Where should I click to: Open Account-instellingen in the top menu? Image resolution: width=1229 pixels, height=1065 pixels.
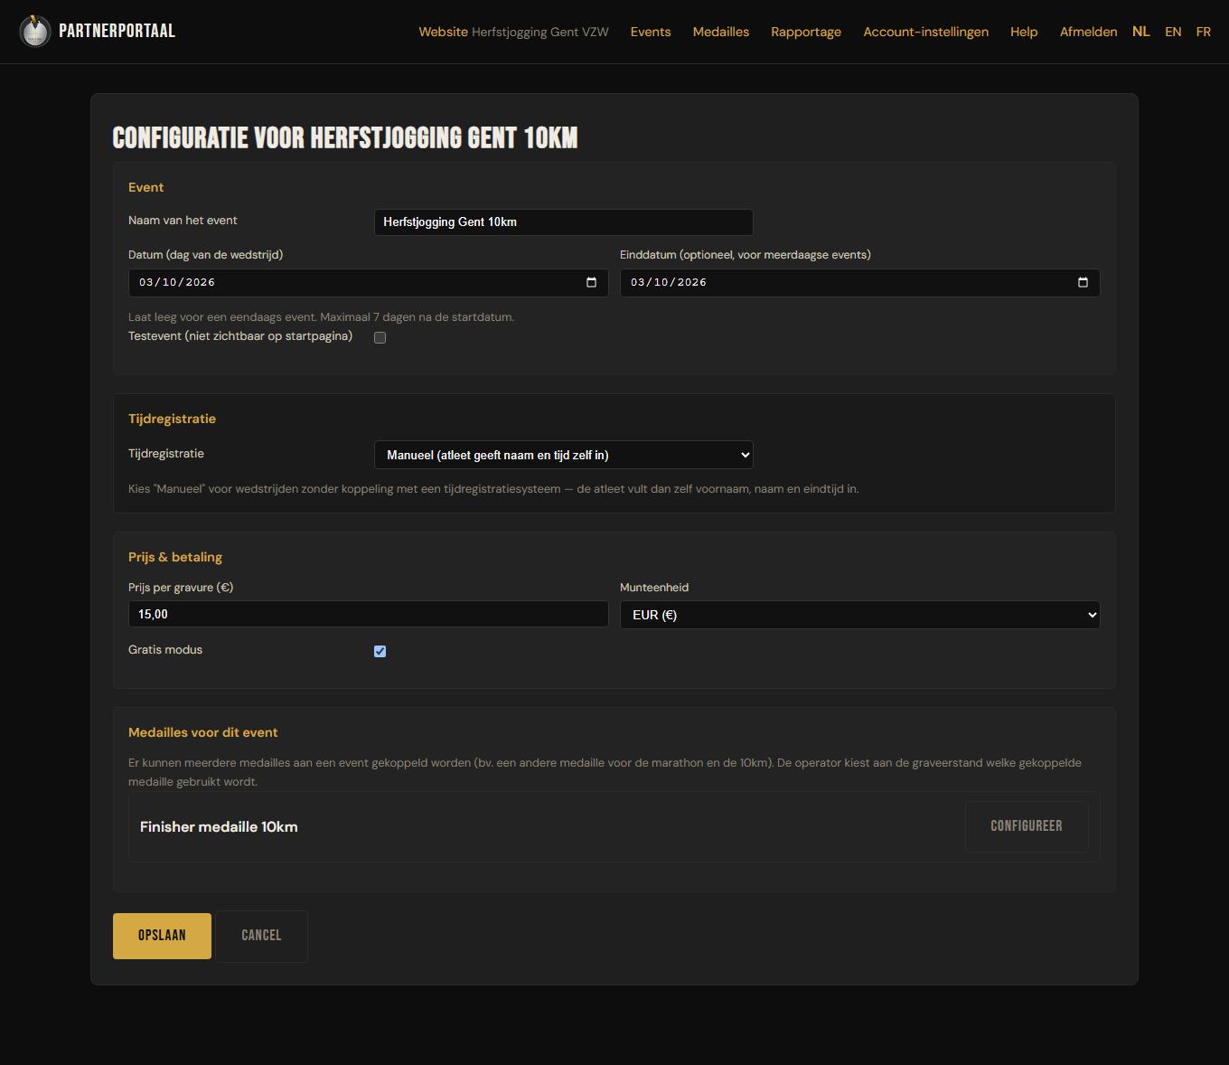pos(926,32)
